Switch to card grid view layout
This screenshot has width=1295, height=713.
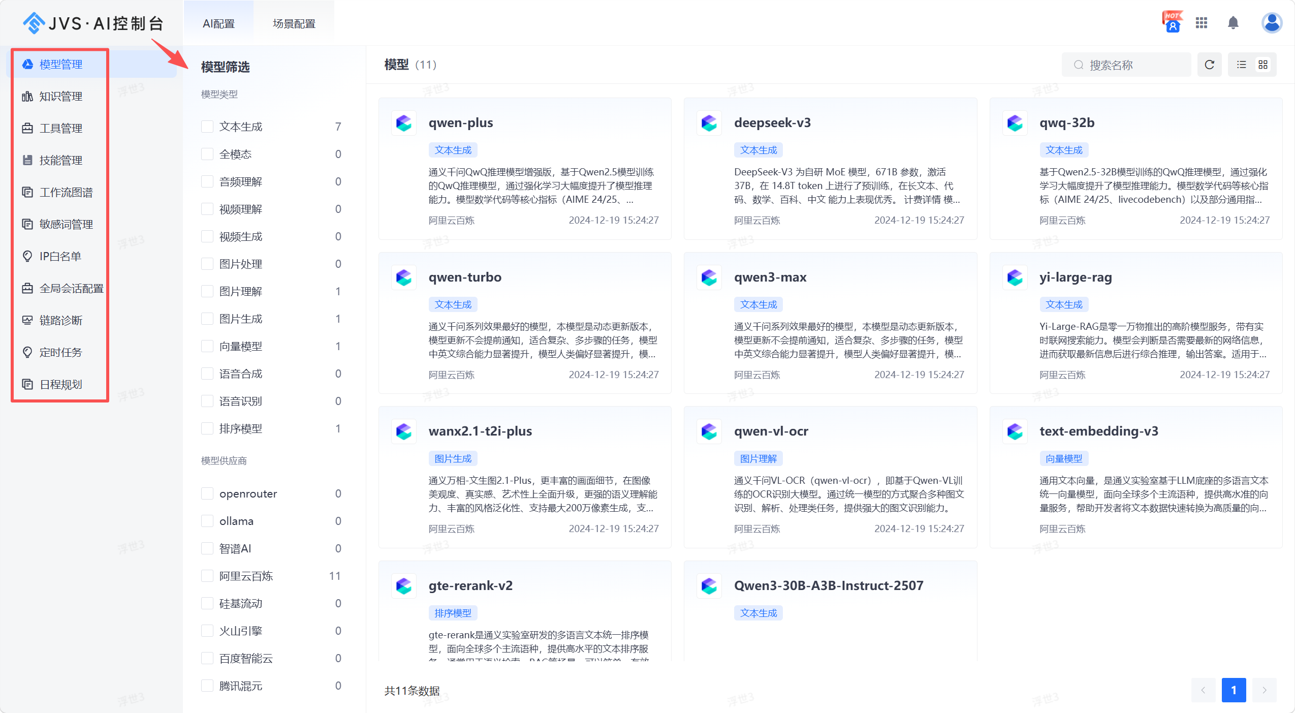coord(1263,65)
